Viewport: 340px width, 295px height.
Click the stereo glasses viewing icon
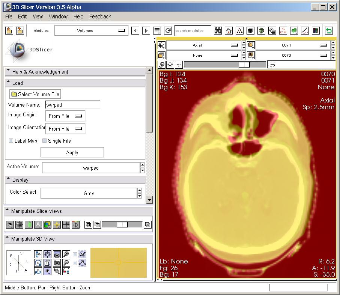pos(66,271)
